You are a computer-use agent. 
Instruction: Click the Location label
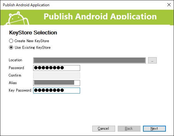[15, 60]
